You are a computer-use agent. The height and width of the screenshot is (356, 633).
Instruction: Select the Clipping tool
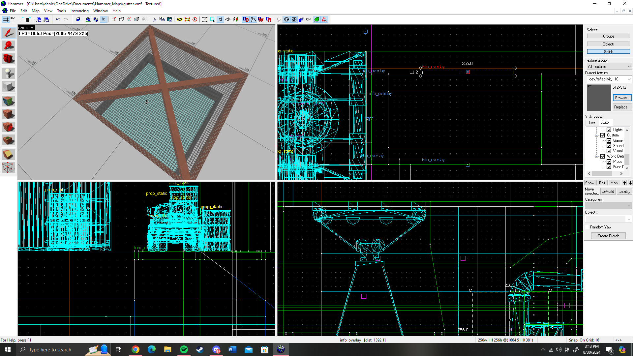click(9, 154)
